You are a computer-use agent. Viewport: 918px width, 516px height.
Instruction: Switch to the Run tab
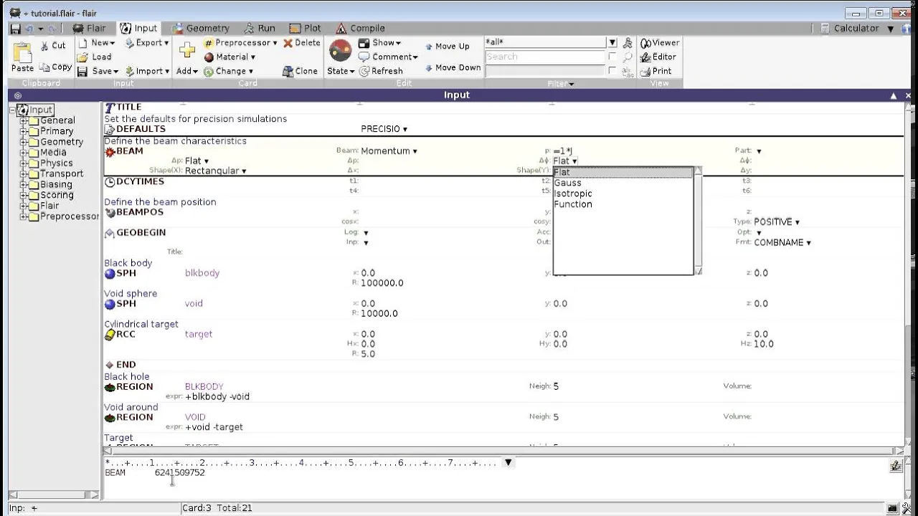pos(260,29)
